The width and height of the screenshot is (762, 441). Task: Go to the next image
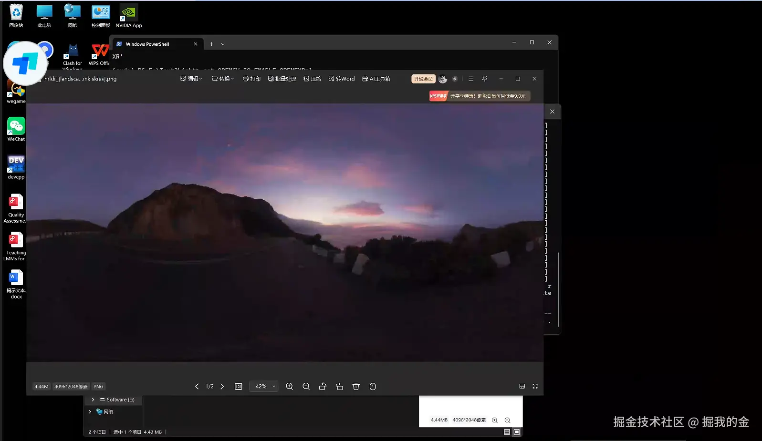tap(222, 386)
